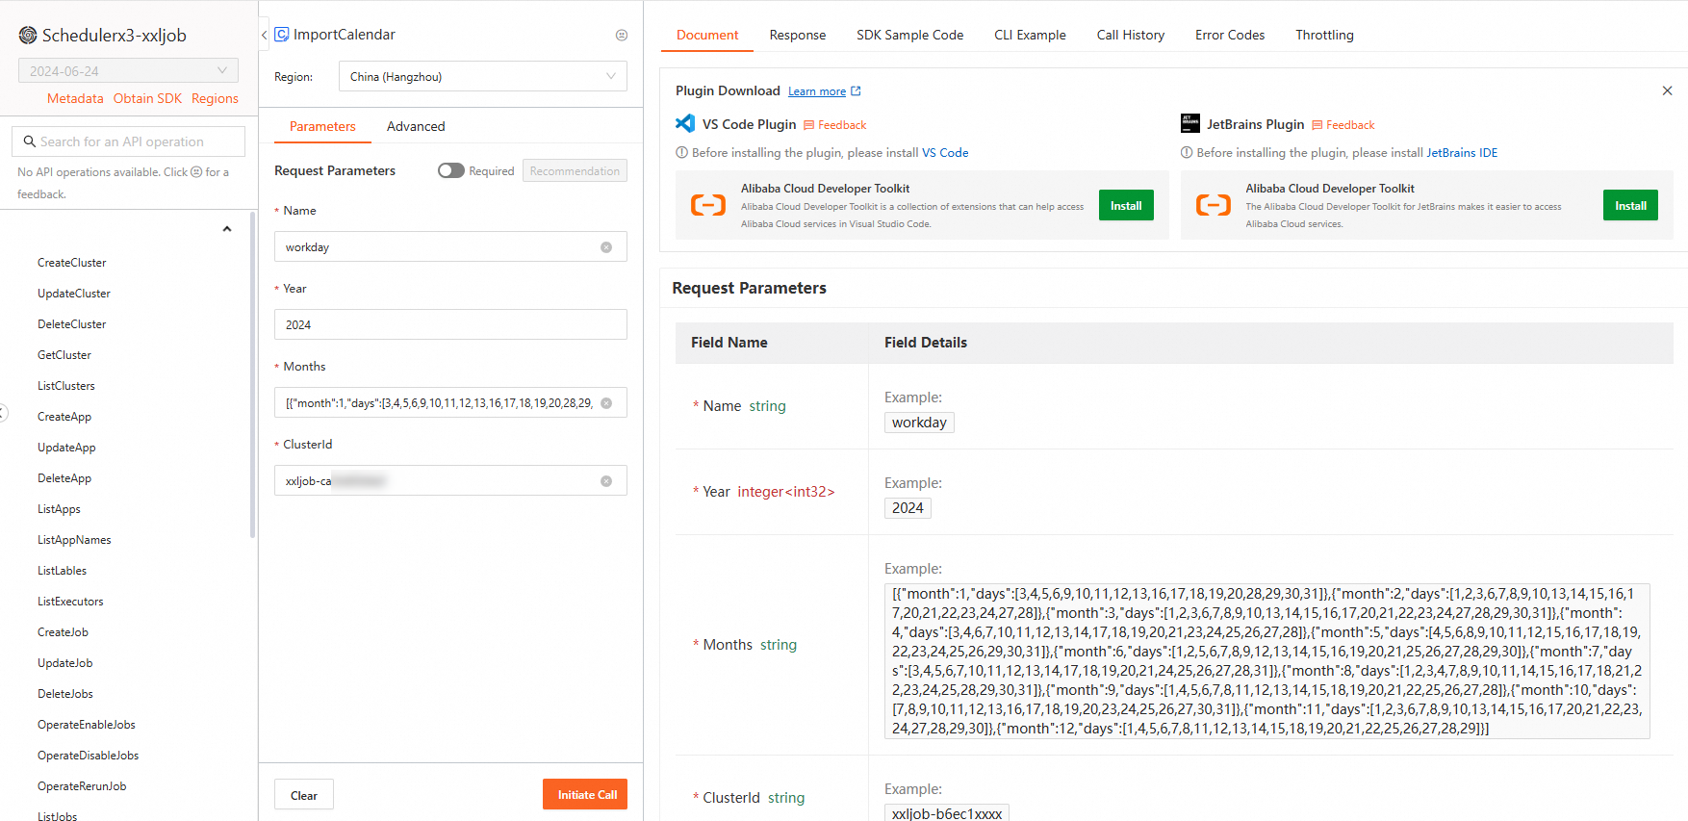This screenshot has width=1688, height=821.
Task: Switch to the Advanced tab
Action: click(x=416, y=126)
